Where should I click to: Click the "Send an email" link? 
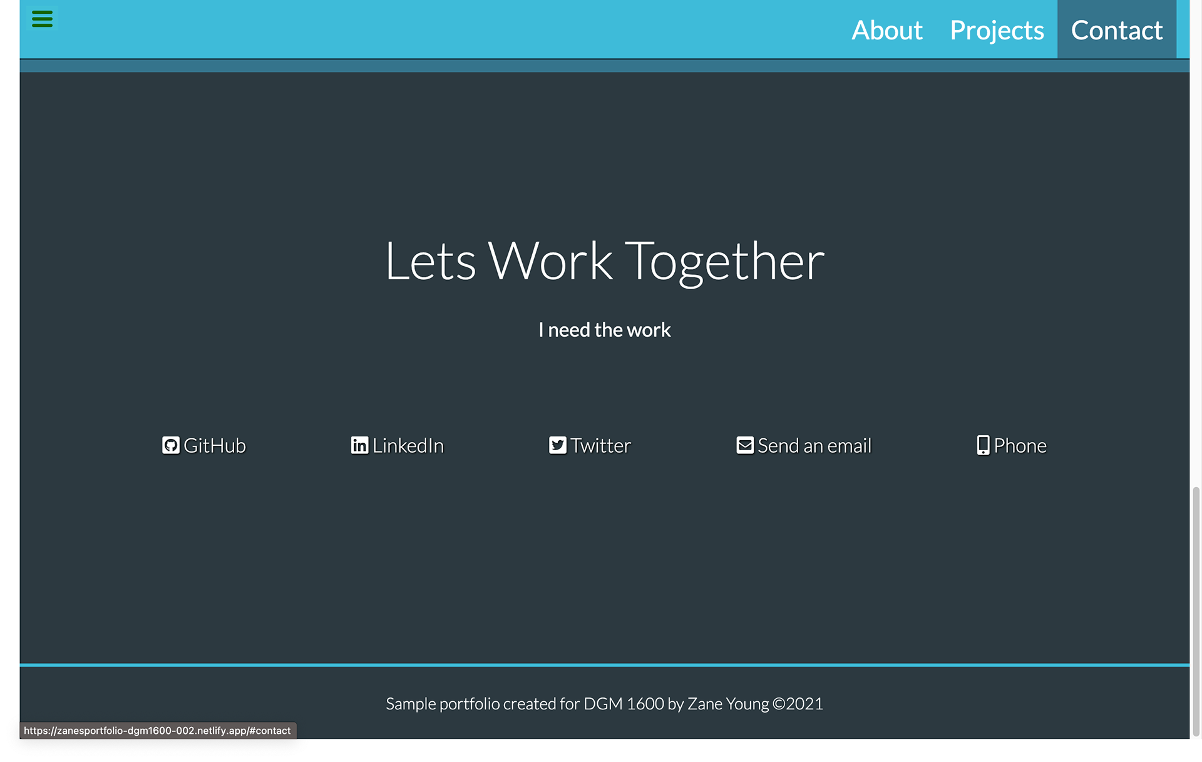814,445
